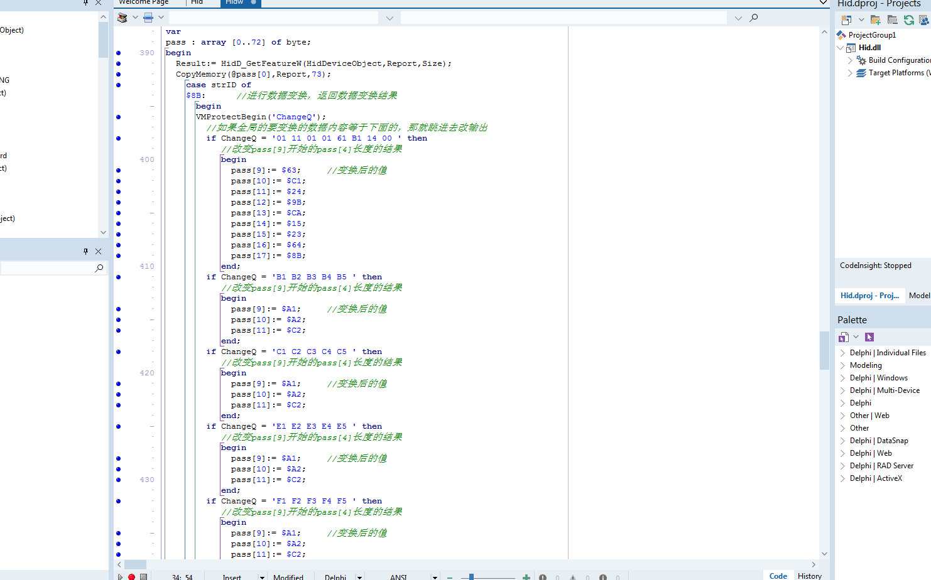
Task: Open dropdown beside Palette first icon
Action: (x=856, y=337)
